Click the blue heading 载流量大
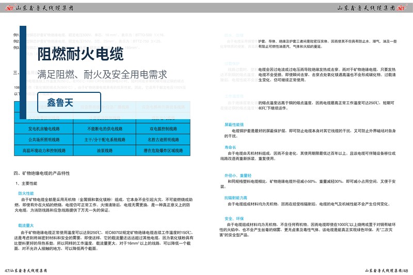This screenshot has width=413, height=275. 26,225
